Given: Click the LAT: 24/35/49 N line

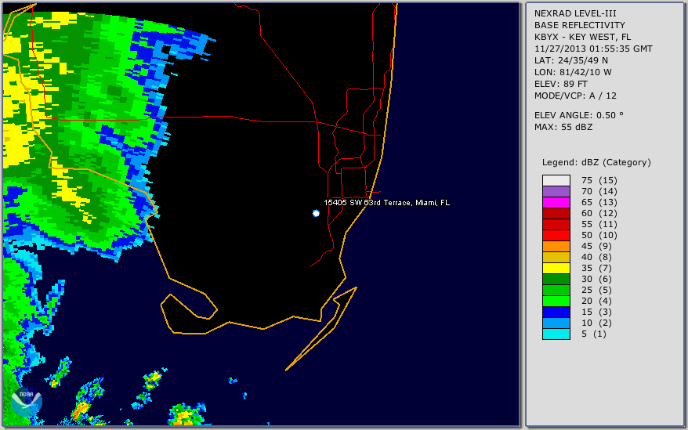Looking at the screenshot, I should [x=571, y=60].
